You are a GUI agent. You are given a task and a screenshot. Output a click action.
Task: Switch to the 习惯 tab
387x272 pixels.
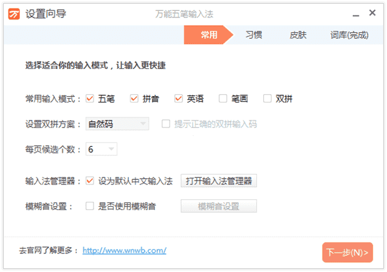click(253, 35)
